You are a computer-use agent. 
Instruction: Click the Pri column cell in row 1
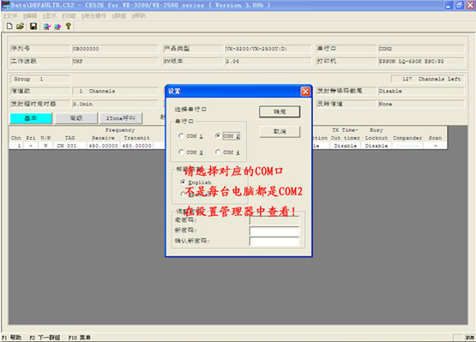coord(31,146)
